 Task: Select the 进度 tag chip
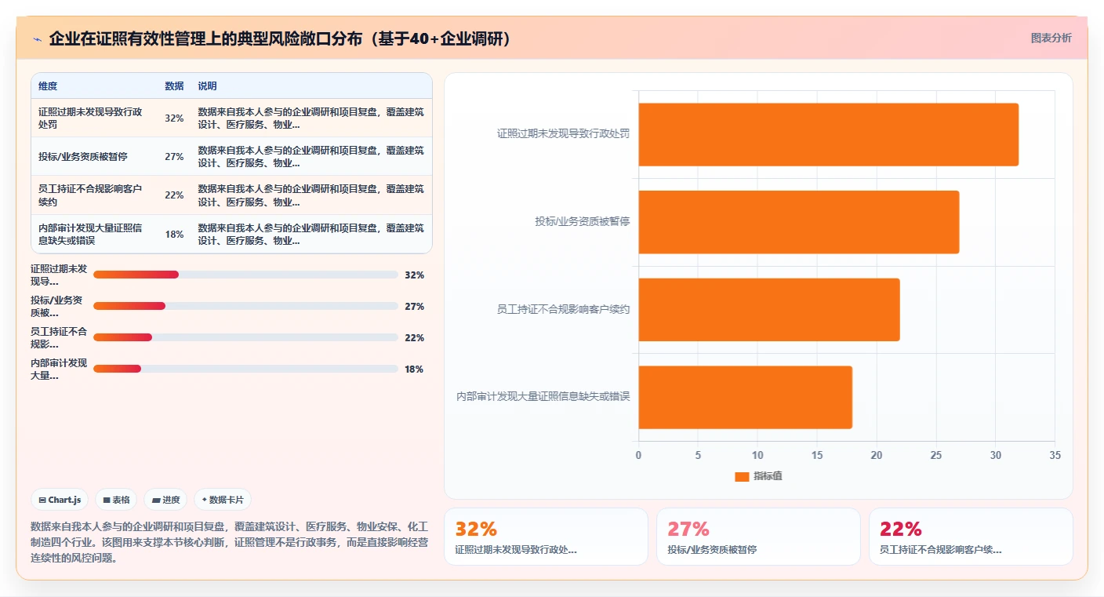point(165,500)
